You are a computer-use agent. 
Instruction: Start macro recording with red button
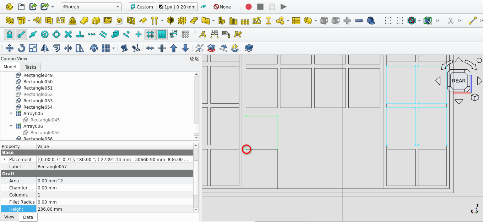tap(249, 7)
